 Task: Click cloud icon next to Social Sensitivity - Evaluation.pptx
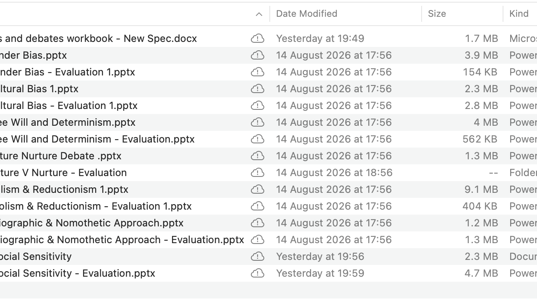point(258,273)
